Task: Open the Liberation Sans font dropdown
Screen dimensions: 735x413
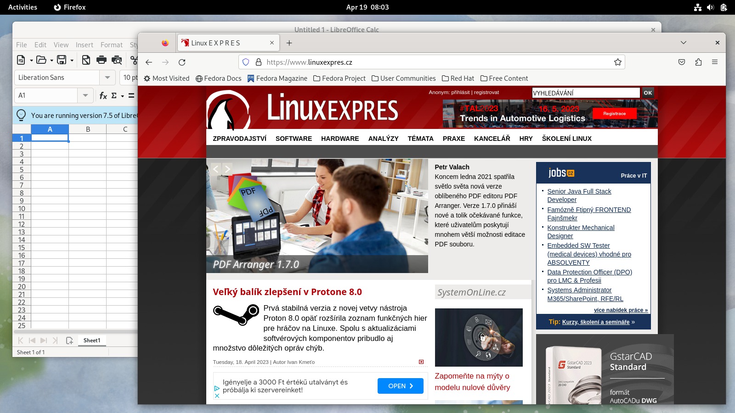Action: (x=107, y=78)
